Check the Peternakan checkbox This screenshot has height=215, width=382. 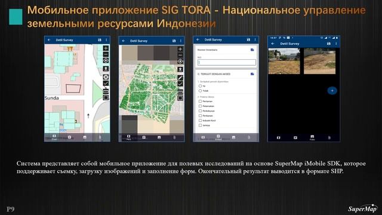(x=200, y=106)
